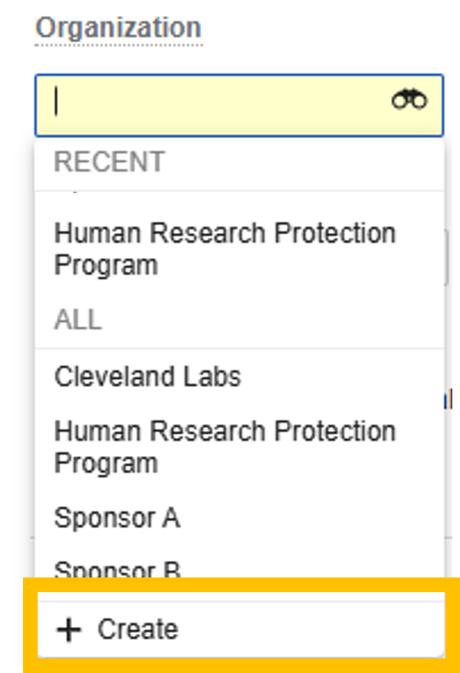Click the word Program in the ALL entry
Screen dimensions: 460x673
(106, 464)
